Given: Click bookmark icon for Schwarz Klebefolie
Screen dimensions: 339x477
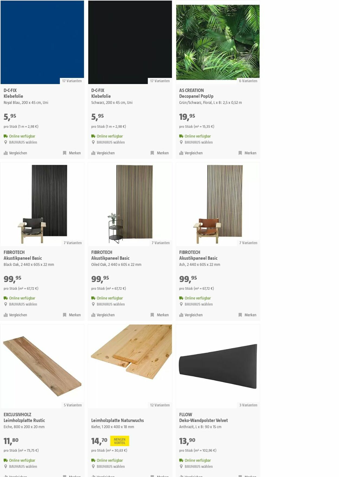Looking at the screenshot, I should coord(152,153).
